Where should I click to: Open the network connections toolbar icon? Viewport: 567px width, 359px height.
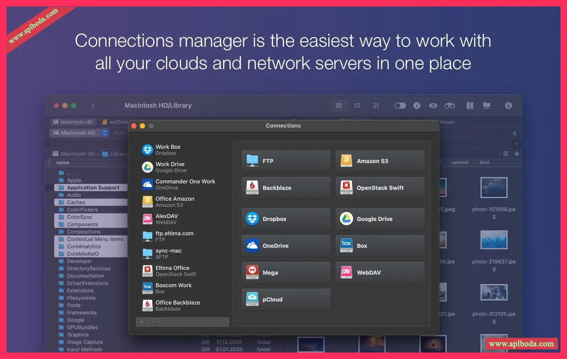[x=486, y=106]
